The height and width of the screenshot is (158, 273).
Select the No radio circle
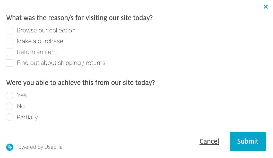pos(10,106)
